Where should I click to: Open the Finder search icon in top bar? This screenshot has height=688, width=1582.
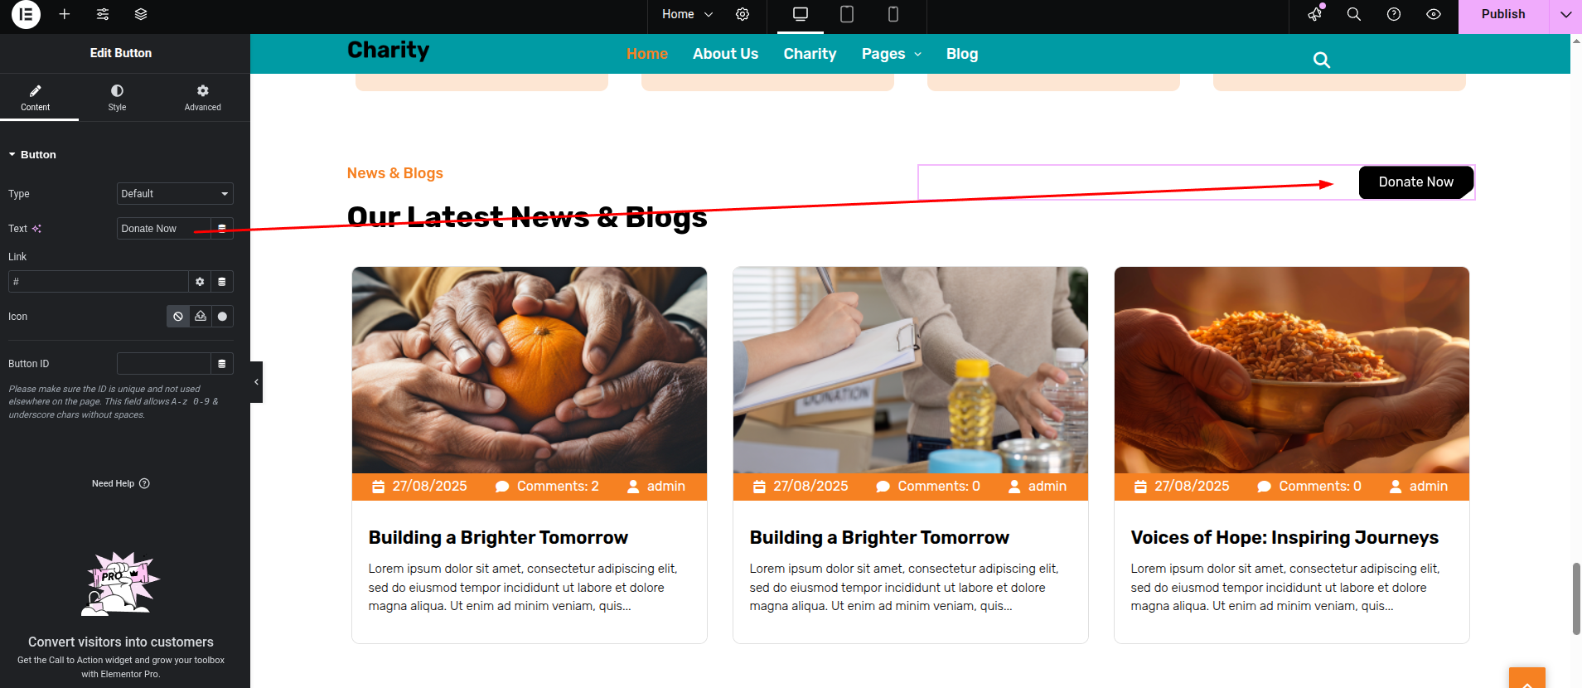click(x=1354, y=14)
